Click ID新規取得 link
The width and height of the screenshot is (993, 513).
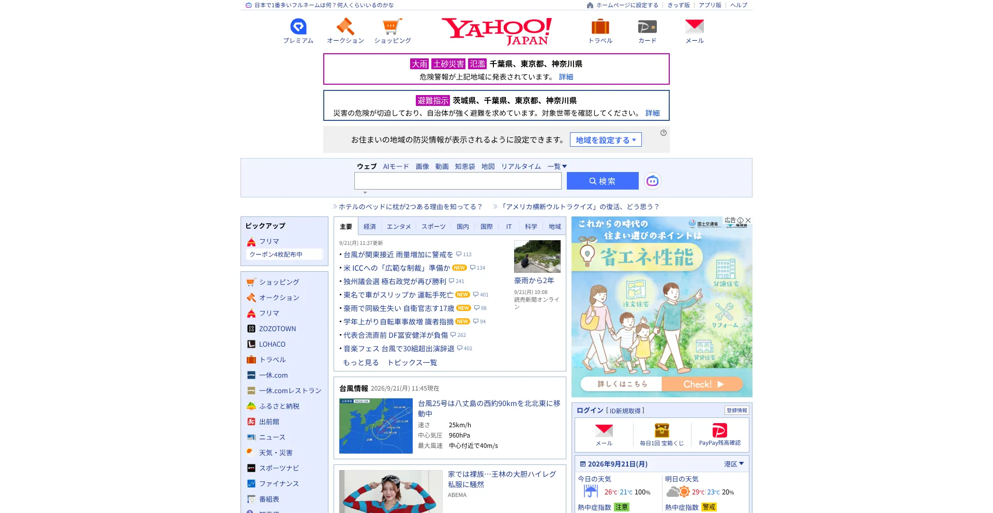pyautogui.click(x=625, y=411)
